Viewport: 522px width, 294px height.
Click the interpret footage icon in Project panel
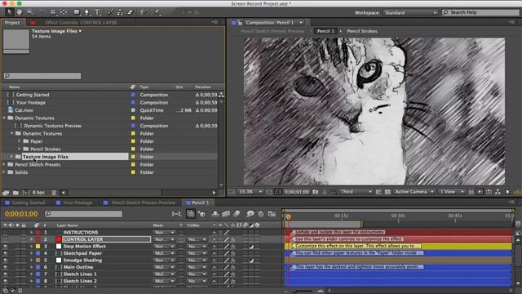(6, 193)
